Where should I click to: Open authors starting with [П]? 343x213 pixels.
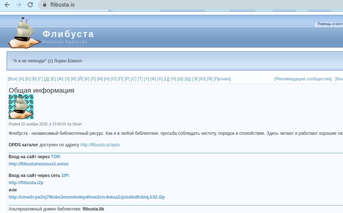121,79
